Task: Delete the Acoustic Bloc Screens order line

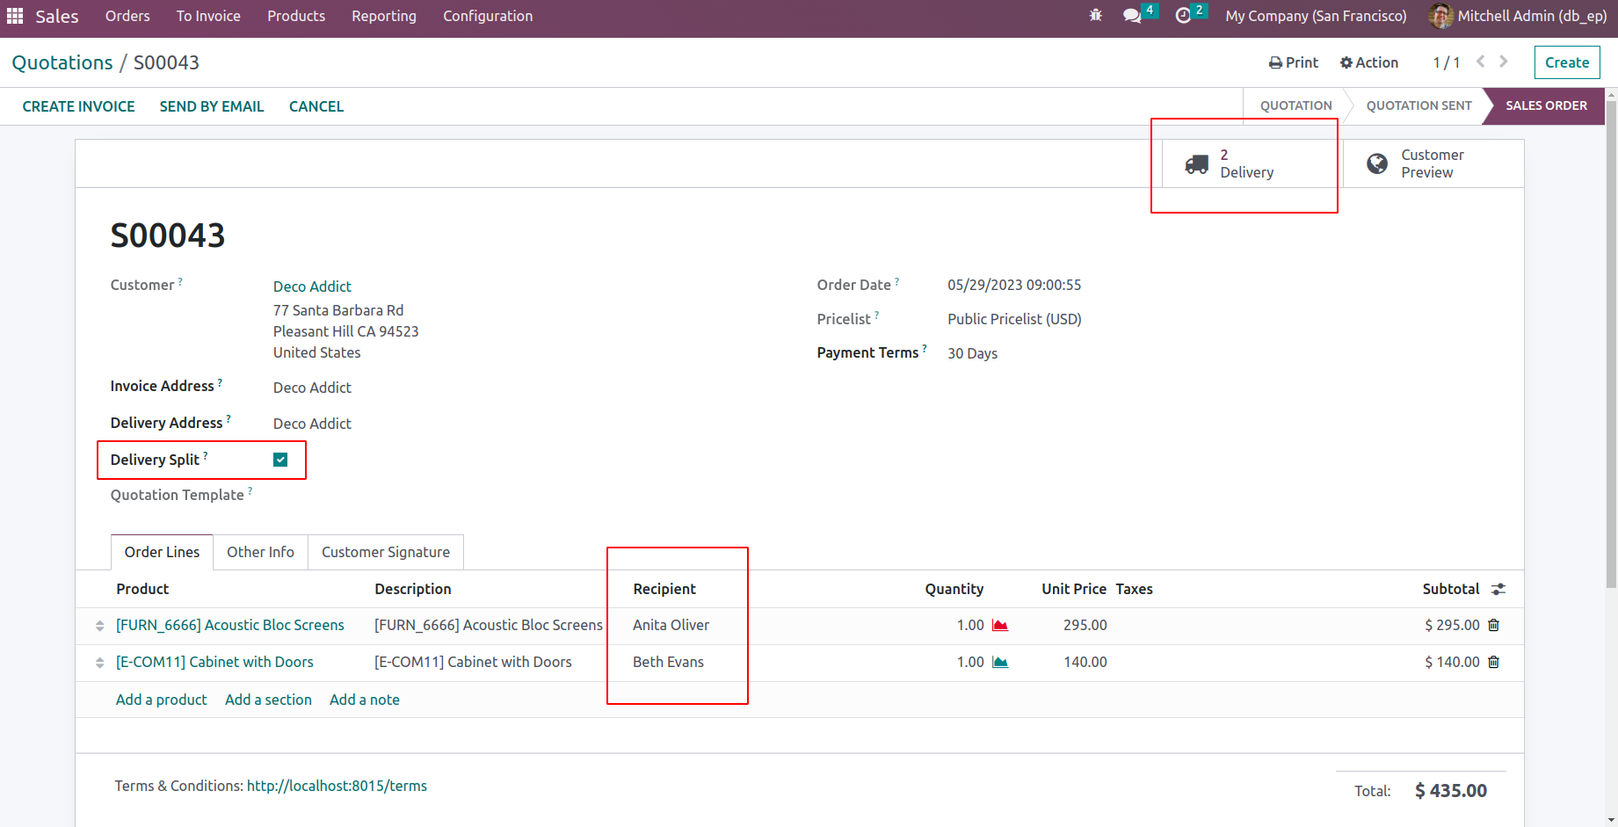Action: click(x=1493, y=625)
